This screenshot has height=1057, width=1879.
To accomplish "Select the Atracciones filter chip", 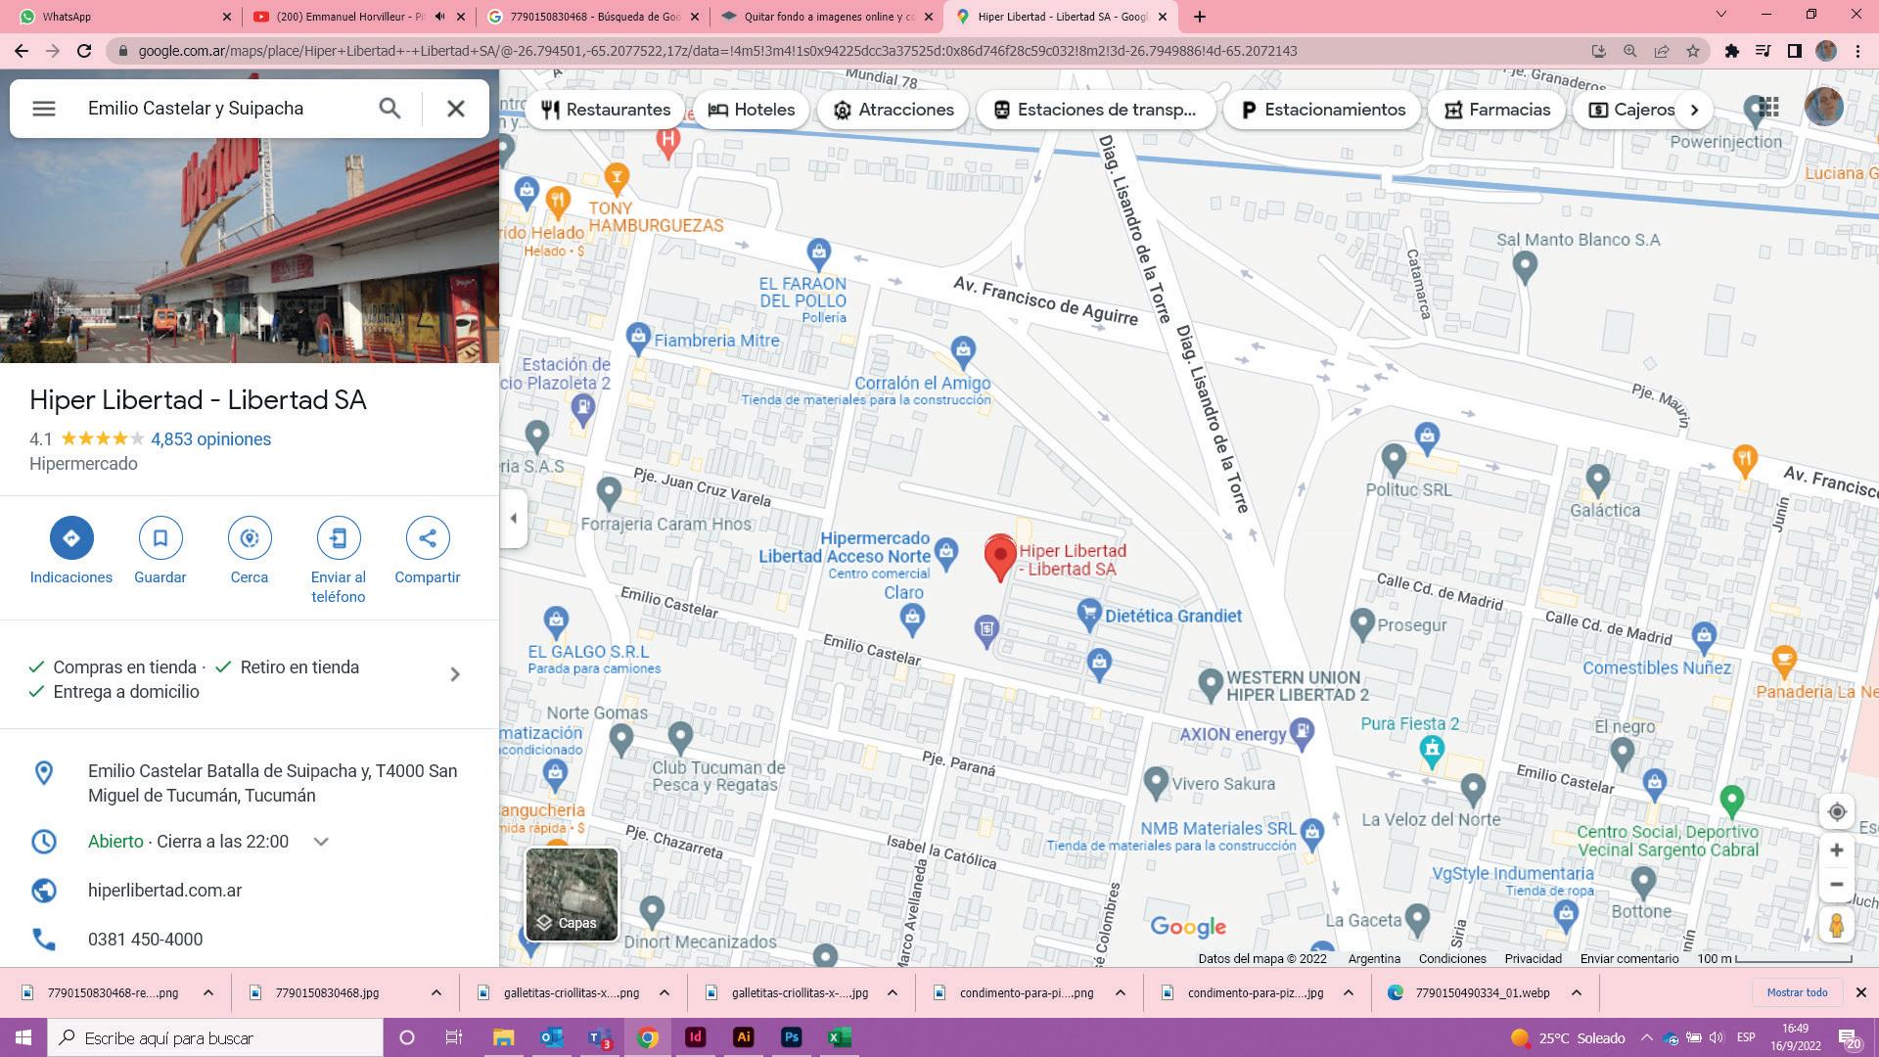I will (x=893, y=110).
